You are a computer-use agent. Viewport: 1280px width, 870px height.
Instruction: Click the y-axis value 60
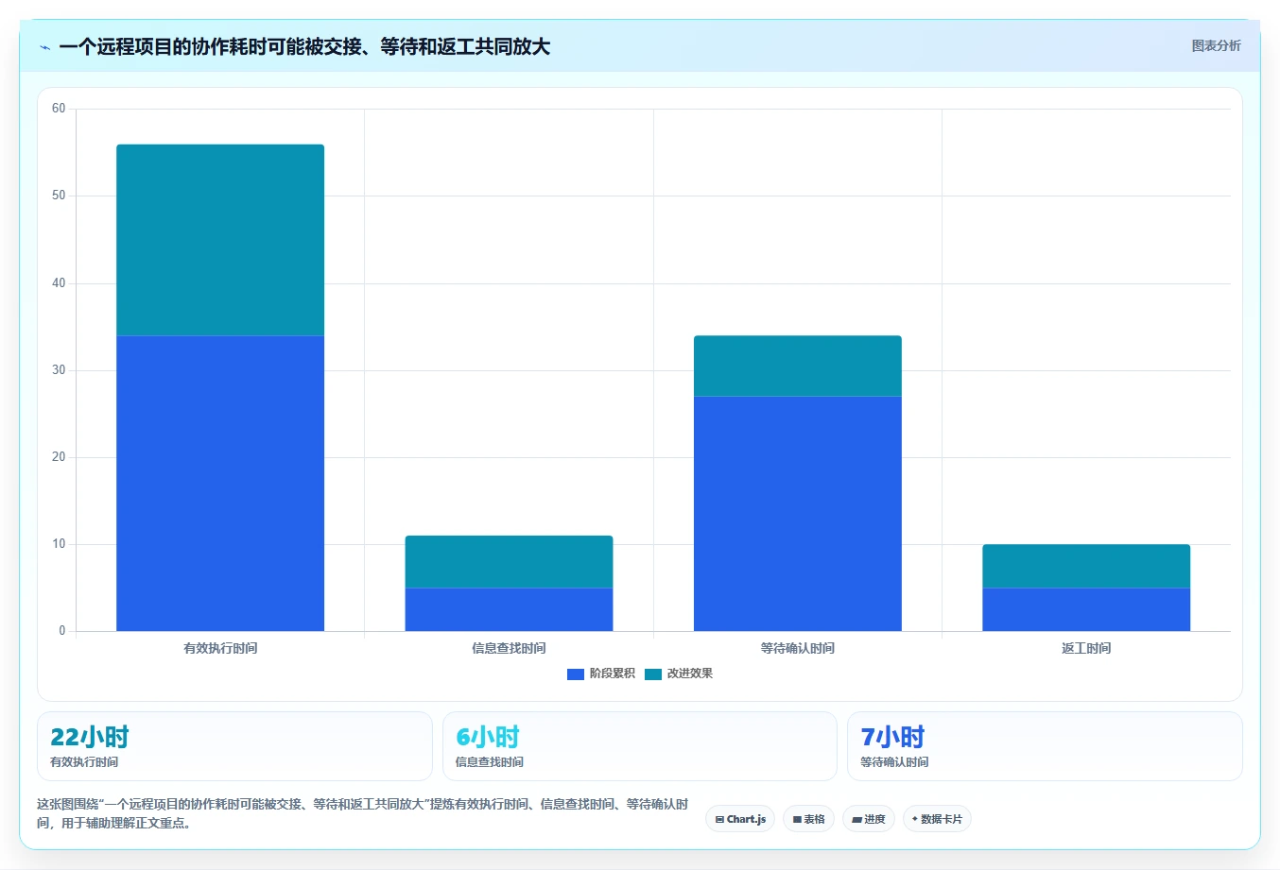59,109
